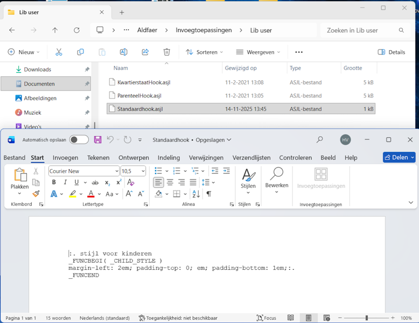Select the KwartierstaatHook.asjl file
This screenshot has height=323, width=419.
[x=144, y=82]
